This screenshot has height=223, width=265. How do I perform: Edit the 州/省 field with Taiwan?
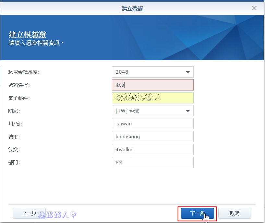pos(153,124)
